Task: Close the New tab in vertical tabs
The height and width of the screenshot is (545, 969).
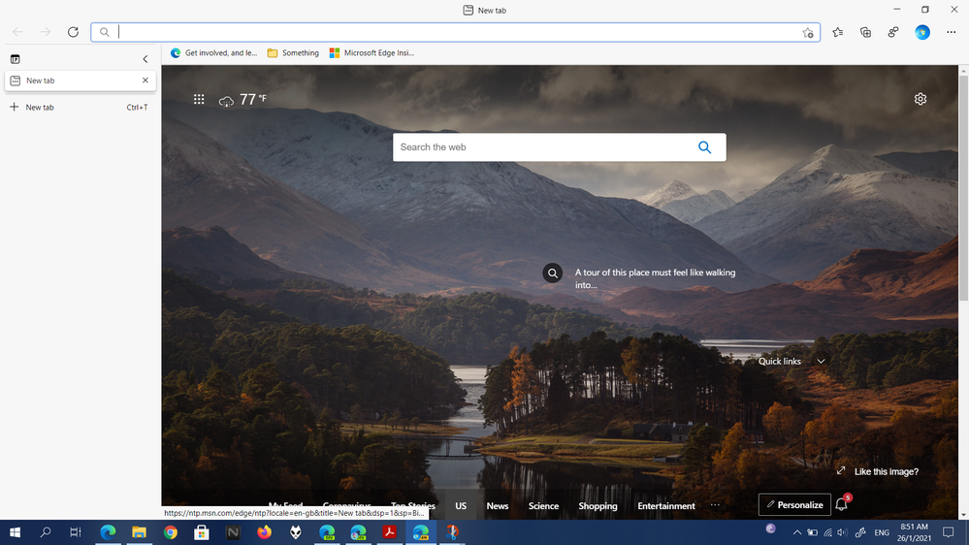Action: tap(145, 80)
